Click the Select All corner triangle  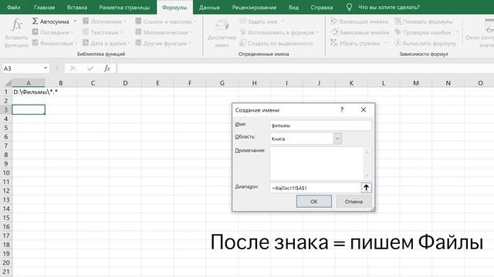tap(8, 83)
